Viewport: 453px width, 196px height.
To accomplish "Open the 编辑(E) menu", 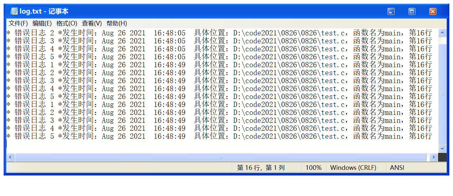I will pyautogui.click(x=42, y=24).
